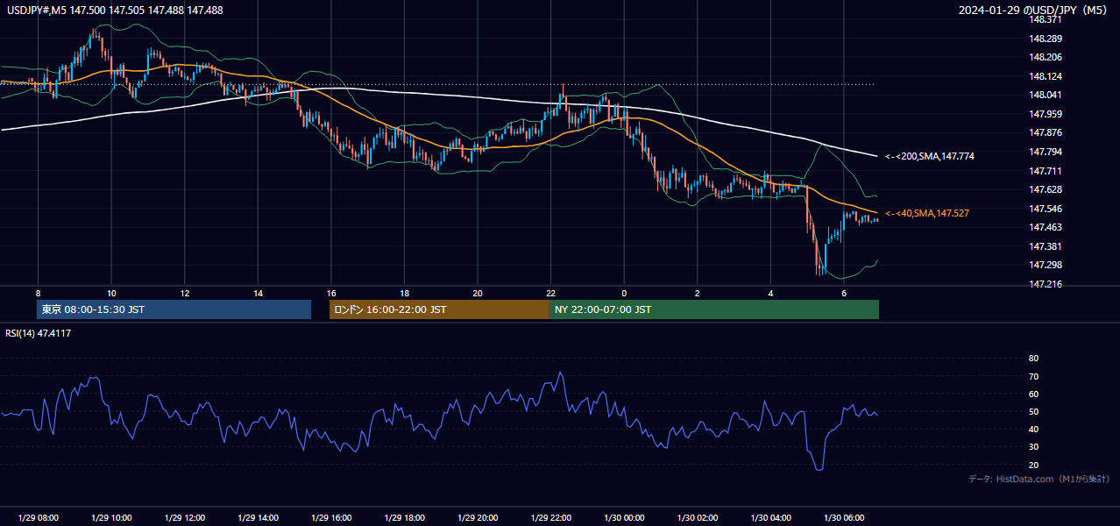
Task: Click the 1/30 02:00 time label
Action: coord(697,517)
